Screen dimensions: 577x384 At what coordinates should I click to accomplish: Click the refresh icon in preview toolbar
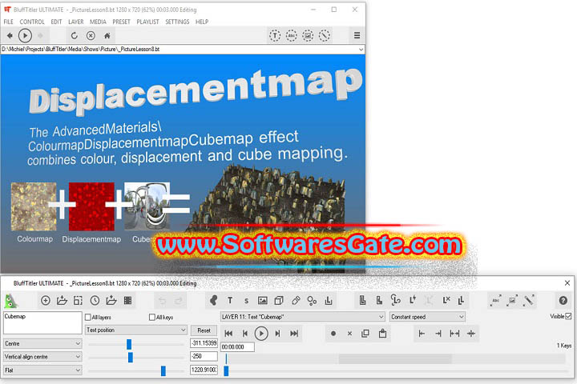(x=75, y=36)
